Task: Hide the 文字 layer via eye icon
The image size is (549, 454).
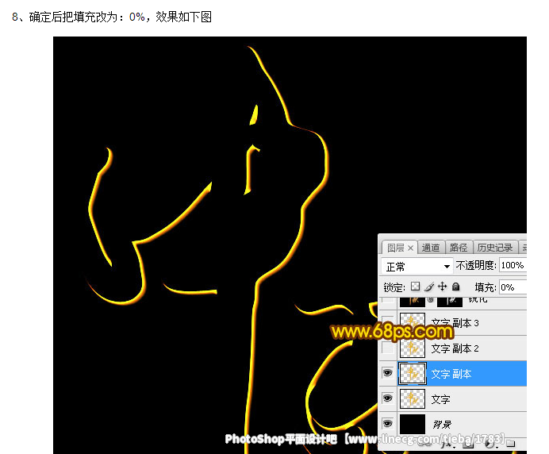Action: pos(388,398)
